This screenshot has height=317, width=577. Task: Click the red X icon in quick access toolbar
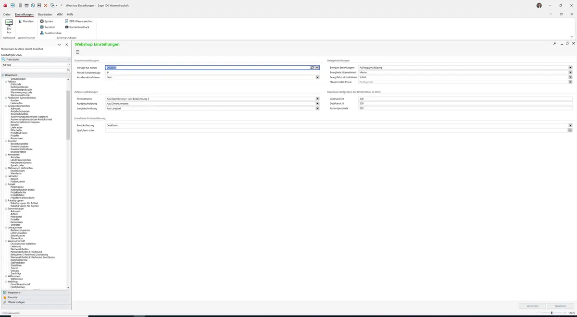pos(46,5)
